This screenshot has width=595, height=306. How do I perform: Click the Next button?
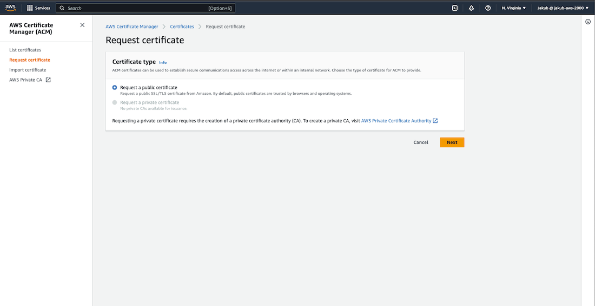(x=452, y=142)
